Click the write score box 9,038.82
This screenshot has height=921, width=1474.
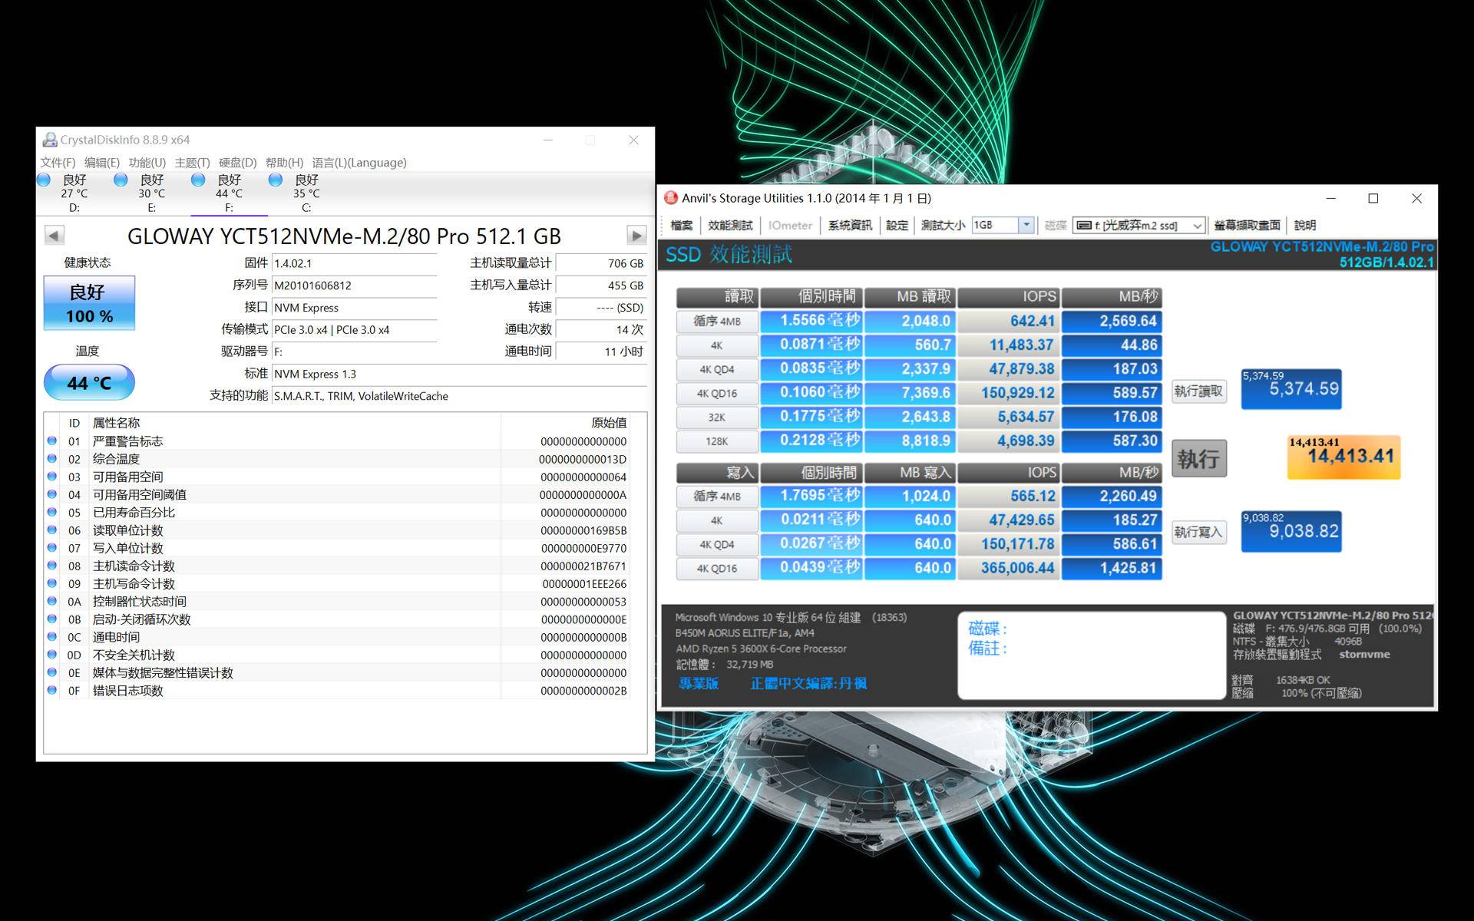1291,531
